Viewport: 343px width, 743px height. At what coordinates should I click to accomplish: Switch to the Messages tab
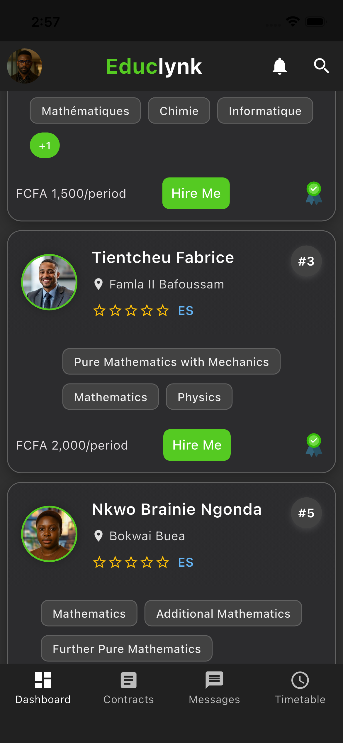(214, 688)
